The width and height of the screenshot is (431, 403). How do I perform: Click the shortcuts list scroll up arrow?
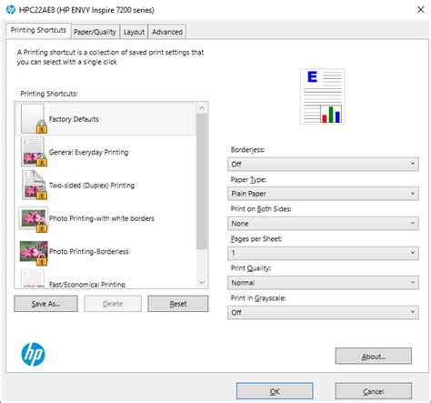(x=202, y=108)
